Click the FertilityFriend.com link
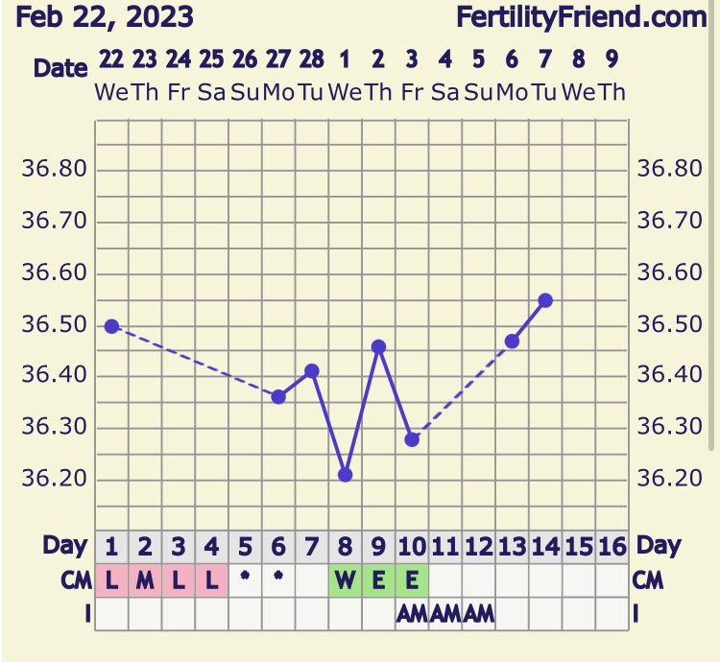720x662 pixels. (x=581, y=16)
